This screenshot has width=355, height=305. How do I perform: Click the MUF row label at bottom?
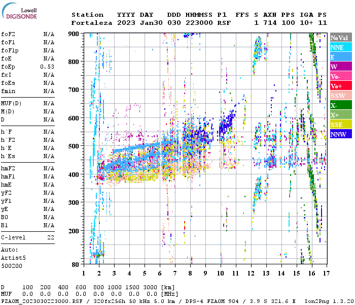6,294
